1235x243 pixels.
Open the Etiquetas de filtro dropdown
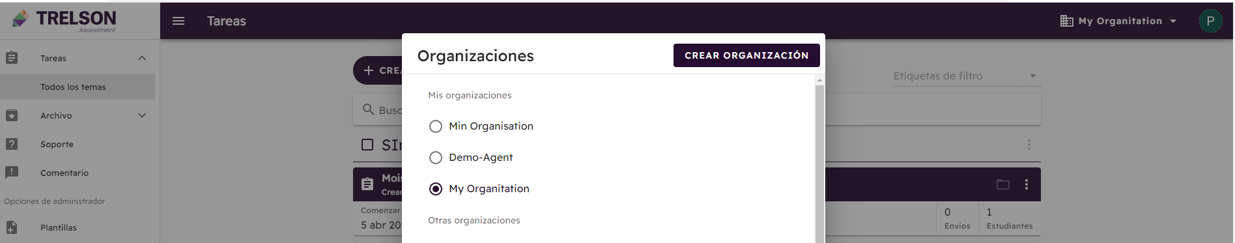tap(967, 76)
